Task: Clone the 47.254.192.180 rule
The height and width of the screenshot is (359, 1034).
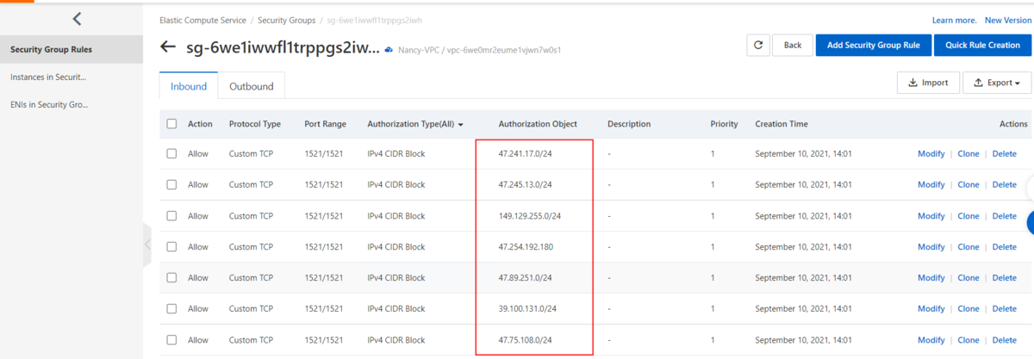Action: pyautogui.click(x=969, y=246)
